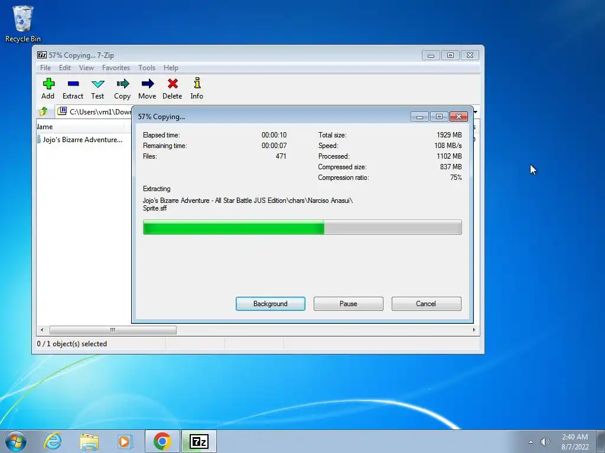Click the Name column header
605x453 pixels.
pyautogui.click(x=80, y=127)
